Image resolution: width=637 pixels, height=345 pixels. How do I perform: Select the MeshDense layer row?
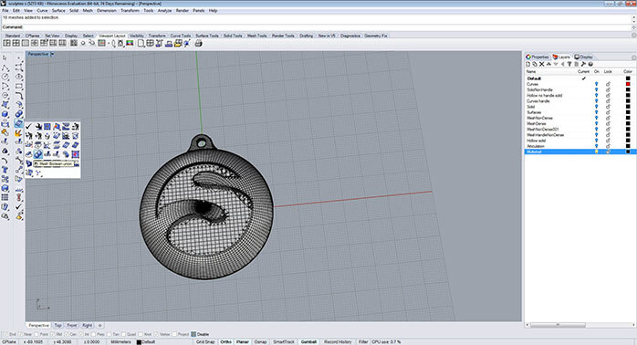(580, 123)
